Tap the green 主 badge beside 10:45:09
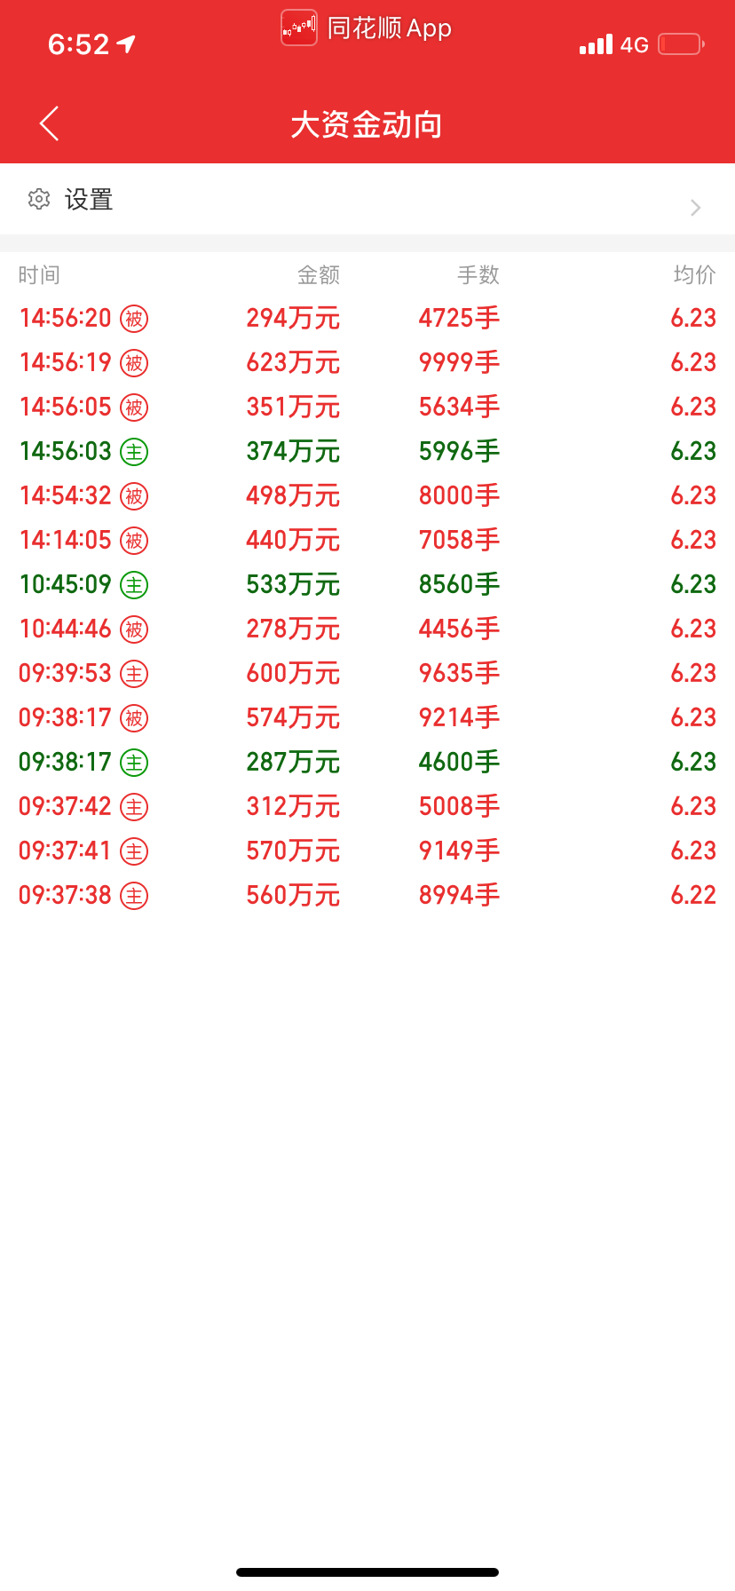Image resolution: width=735 pixels, height=1591 pixels. coord(134,585)
